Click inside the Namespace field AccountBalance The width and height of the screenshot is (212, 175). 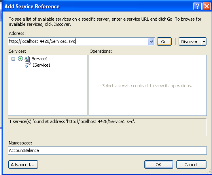click(x=107, y=150)
